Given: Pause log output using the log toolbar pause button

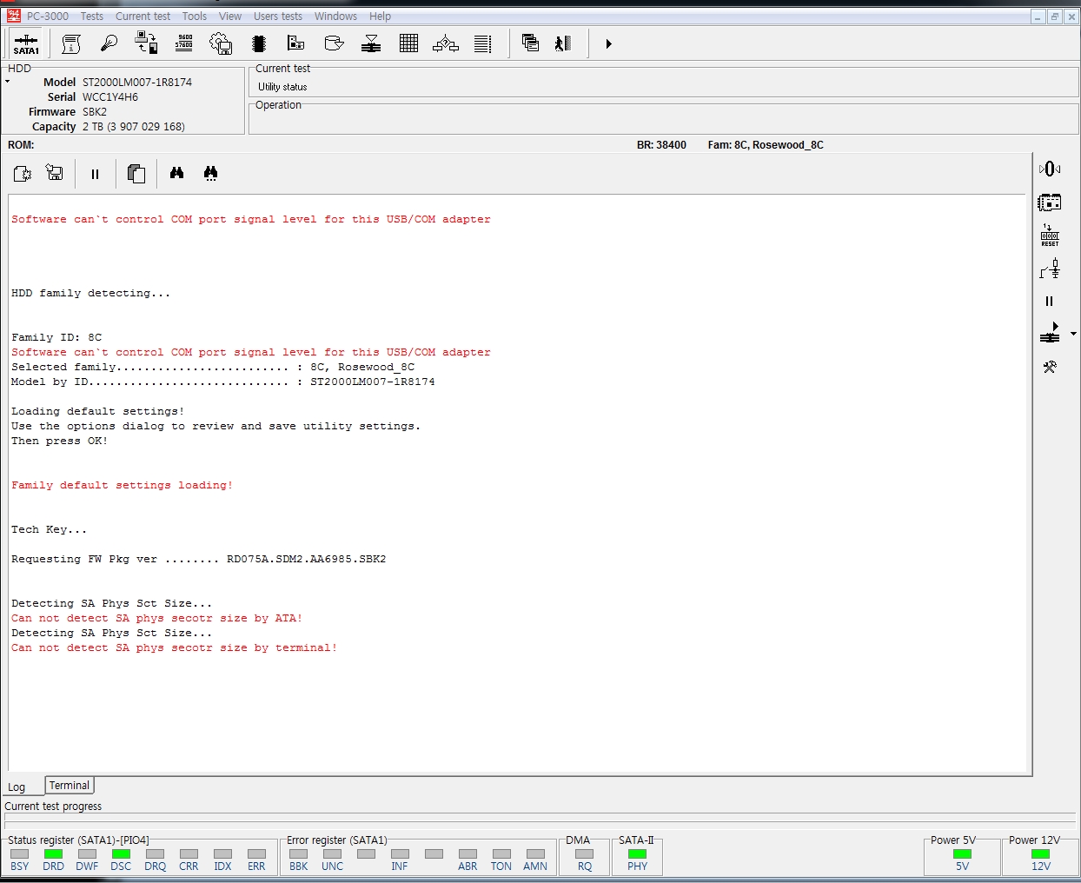Looking at the screenshot, I should pyautogui.click(x=95, y=174).
